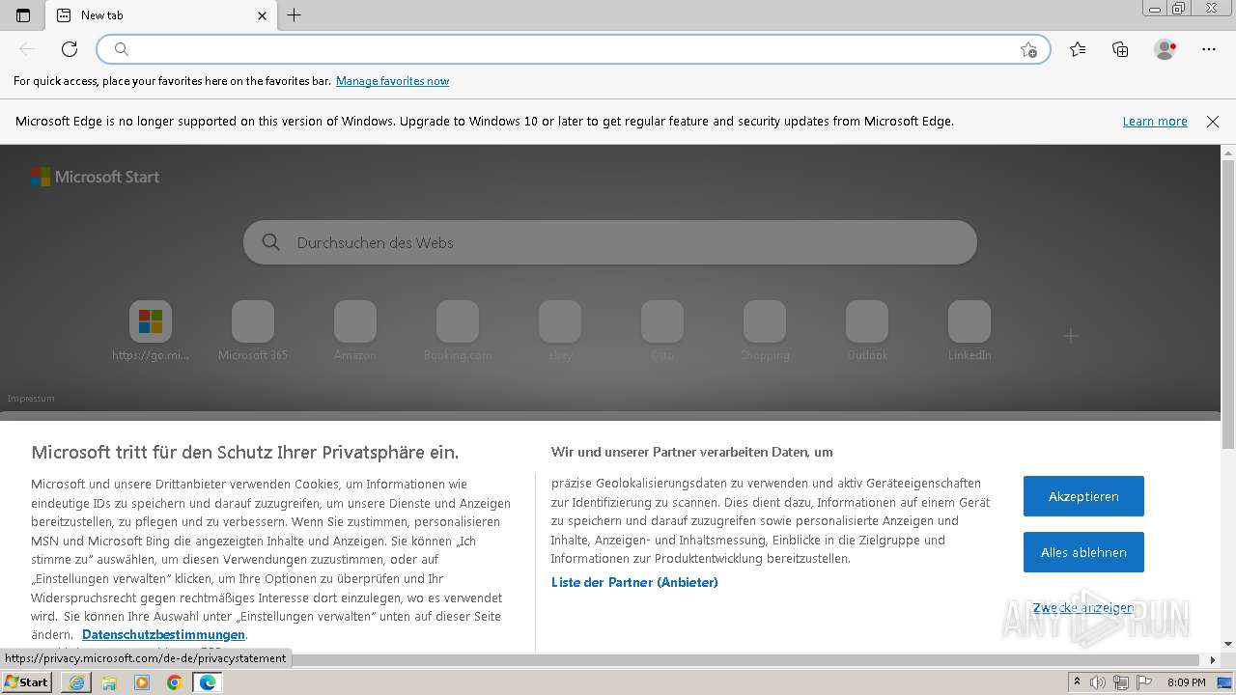Click the 8:09 PM taskbar clock
The height and width of the screenshot is (695, 1236).
point(1186,682)
